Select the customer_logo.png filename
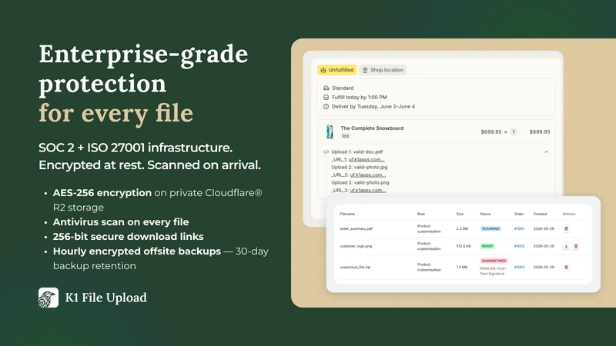Screen dimensions: 616x346 (356, 246)
